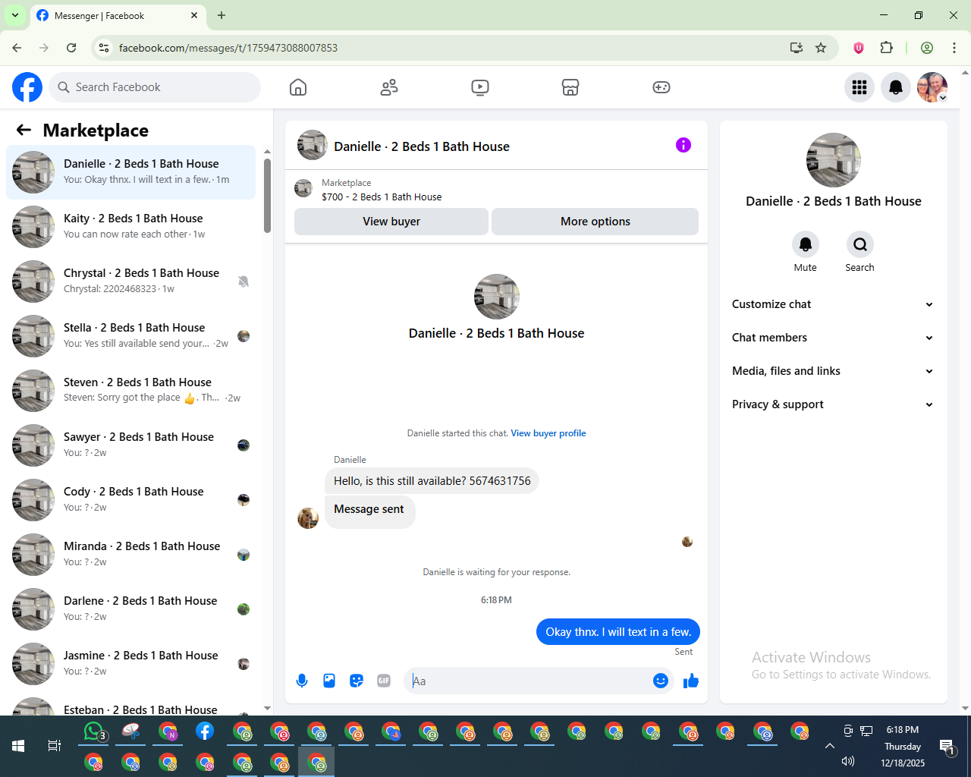Image resolution: width=971 pixels, height=777 pixels.
Task: Open the Notifications bell in Facebook header
Action: click(x=896, y=87)
